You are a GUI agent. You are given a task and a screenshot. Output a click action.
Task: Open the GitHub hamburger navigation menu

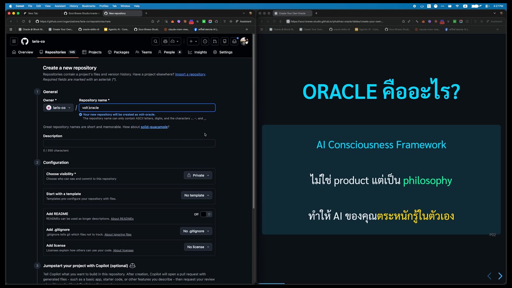(x=14, y=41)
